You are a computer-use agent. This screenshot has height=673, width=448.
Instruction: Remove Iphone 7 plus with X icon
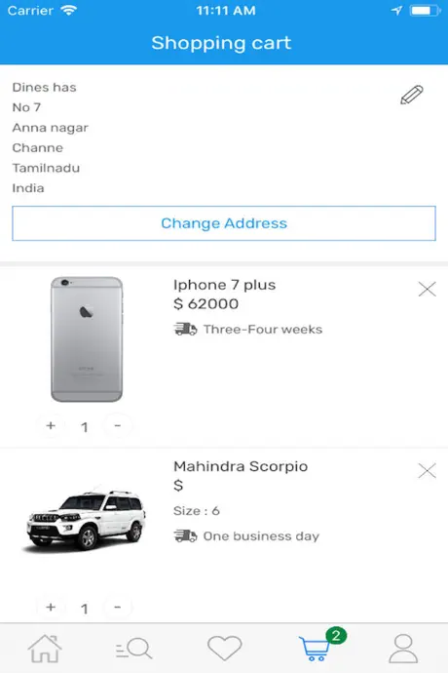pyautogui.click(x=427, y=290)
